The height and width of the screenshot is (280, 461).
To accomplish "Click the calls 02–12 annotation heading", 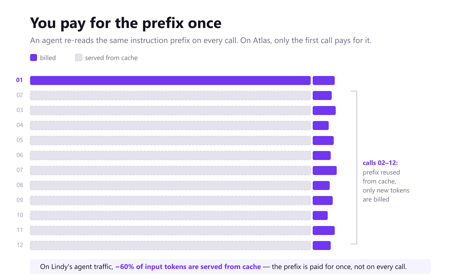I will pyautogui.click(x=380, y=163).
